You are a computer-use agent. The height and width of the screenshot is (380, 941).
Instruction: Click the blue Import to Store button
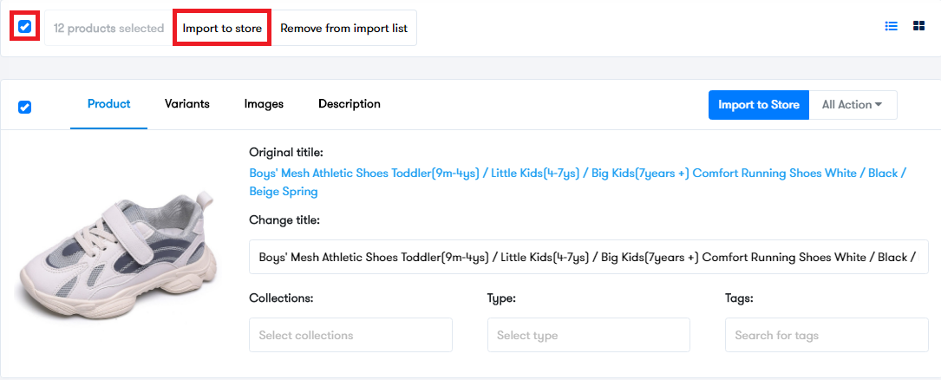point(759,105)
